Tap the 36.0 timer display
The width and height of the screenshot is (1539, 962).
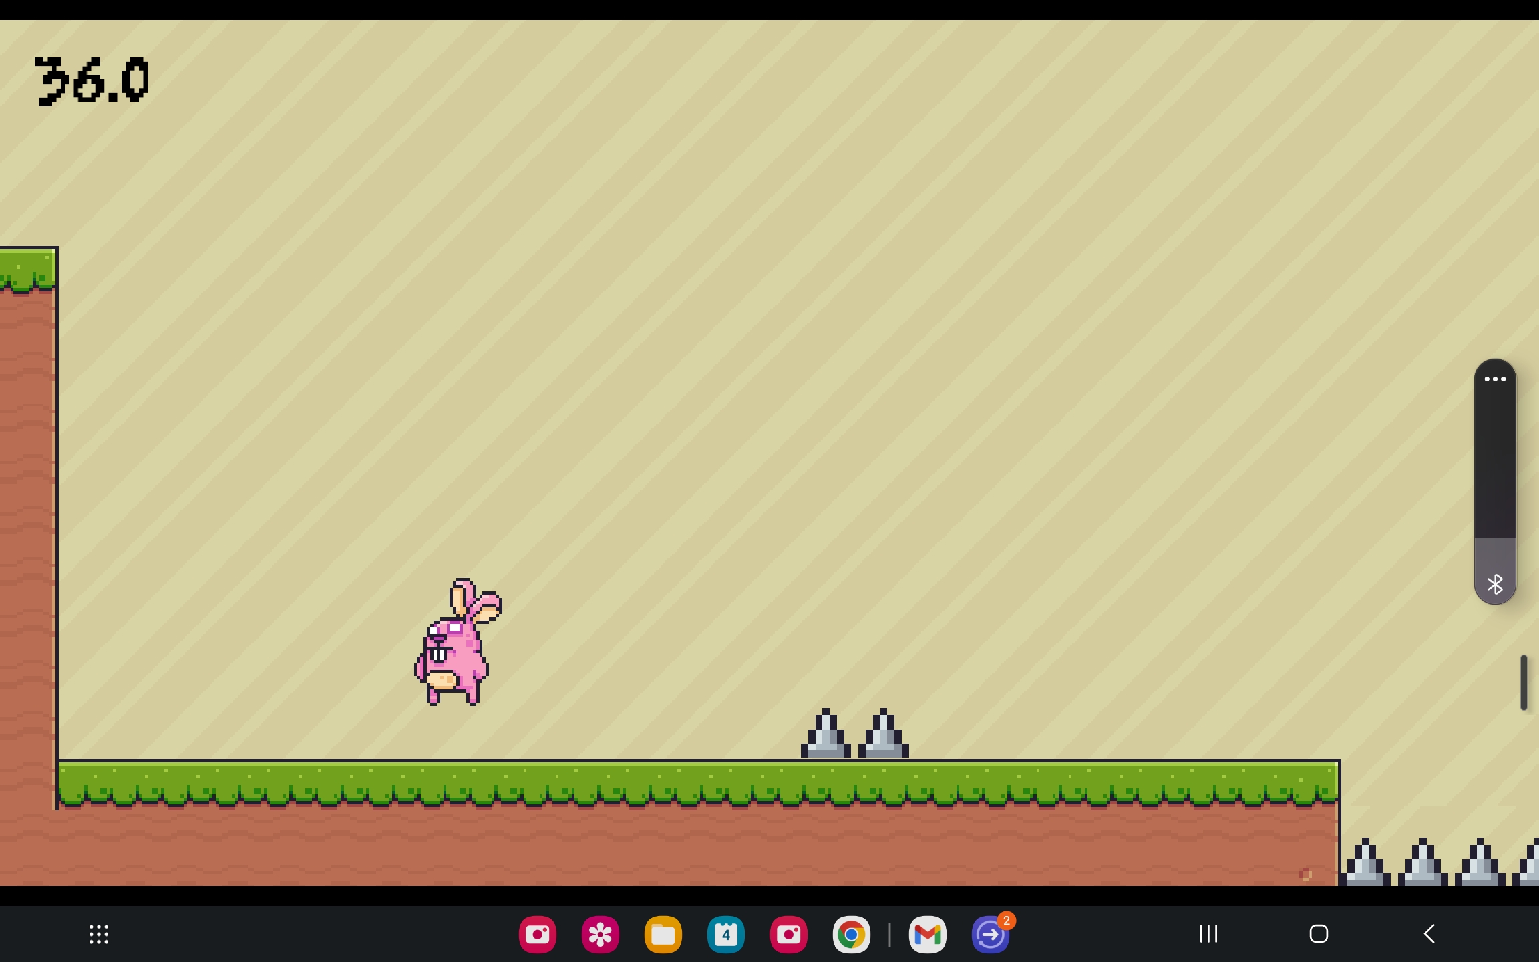[92, 81]
